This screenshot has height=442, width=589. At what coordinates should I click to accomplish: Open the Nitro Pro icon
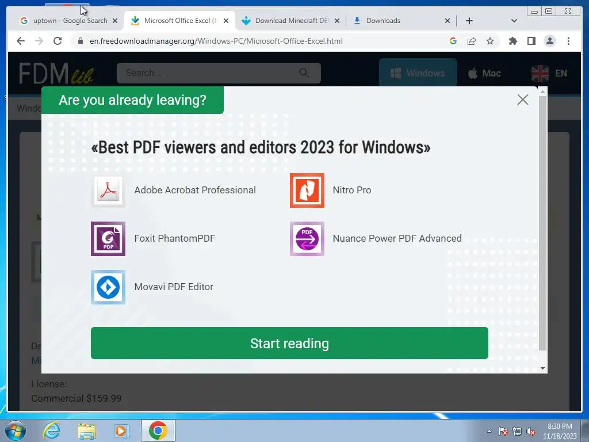[307, 190]
